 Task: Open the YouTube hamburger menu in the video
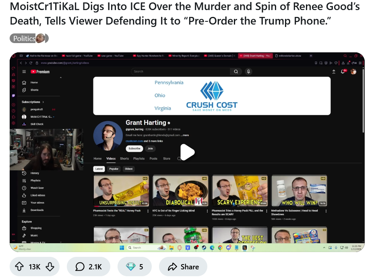pos(24,72)
